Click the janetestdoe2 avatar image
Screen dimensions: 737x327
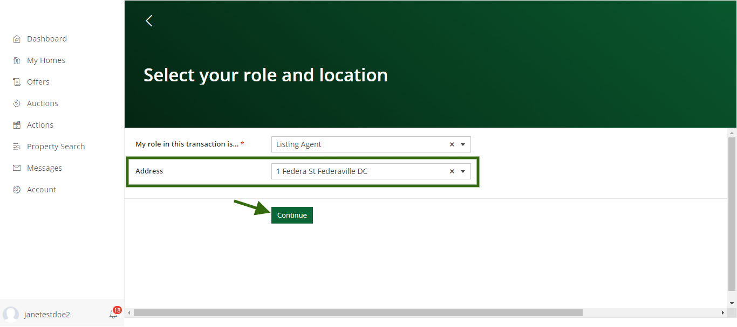point(11,315)
